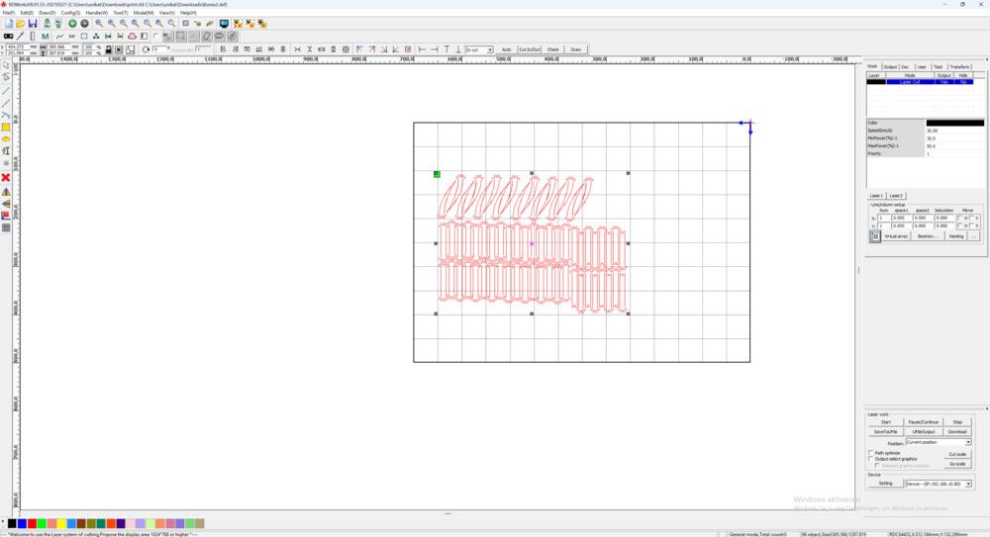990x537 pixels.
Task: Open the Handle menu
Action: click(97, 13)
